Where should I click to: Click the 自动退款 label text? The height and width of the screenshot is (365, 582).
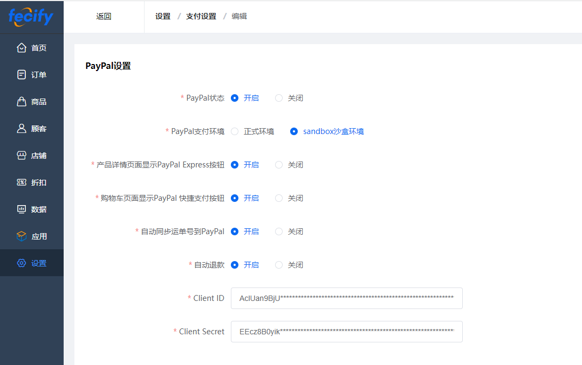click(x=209, y=265)
